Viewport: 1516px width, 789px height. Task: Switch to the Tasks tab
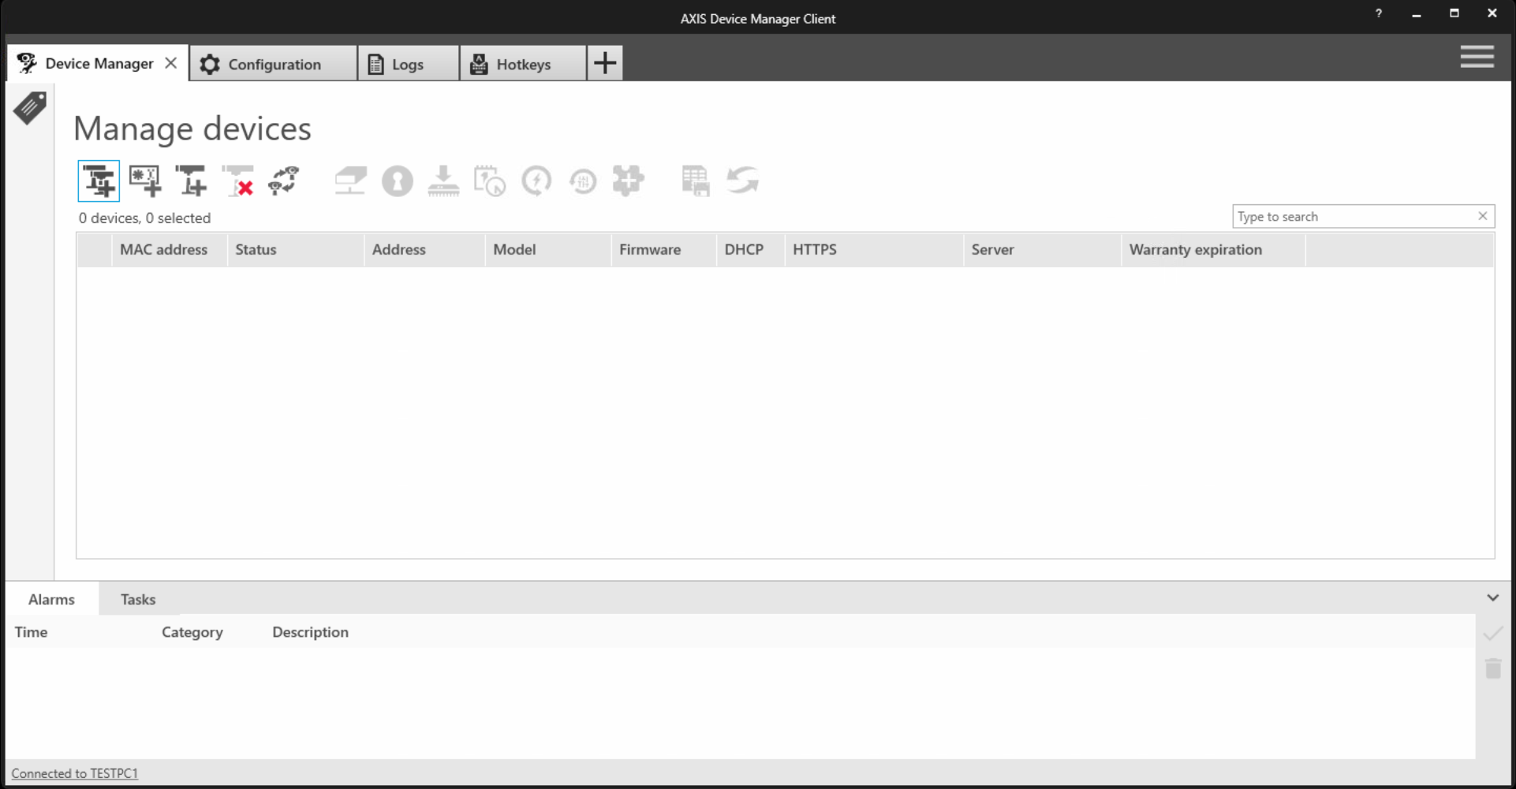[x=138, y=599]
